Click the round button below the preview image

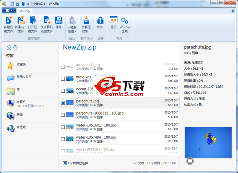[190, 161]
